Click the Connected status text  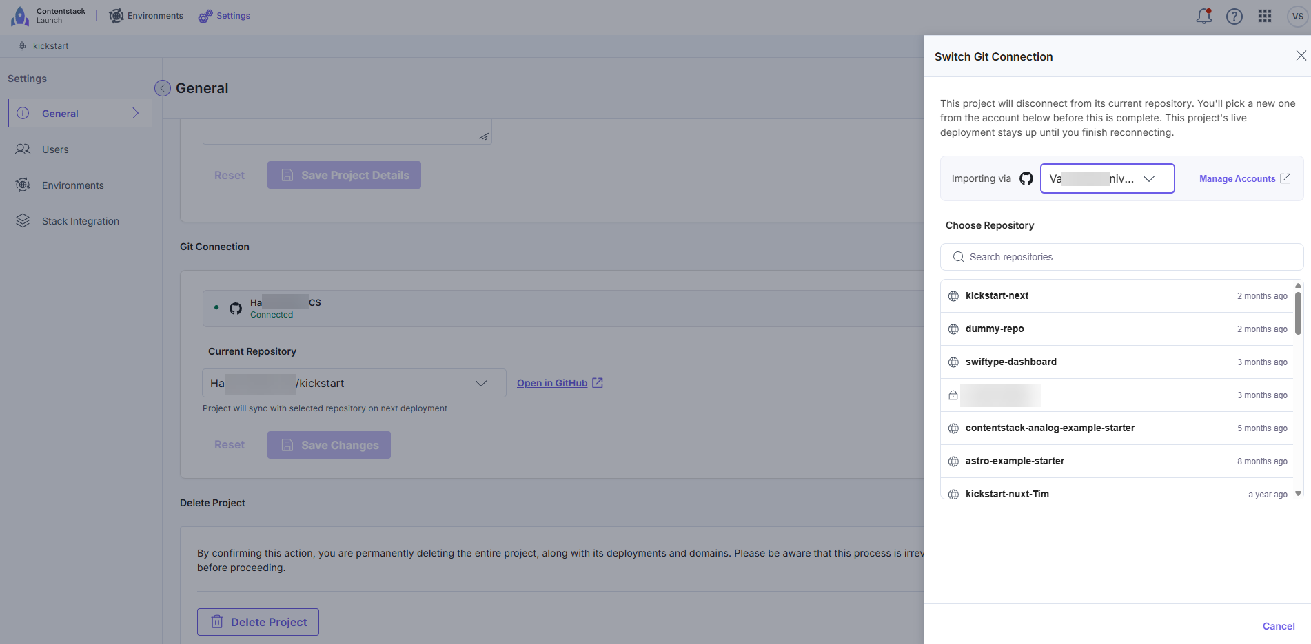tap(272, 315)
